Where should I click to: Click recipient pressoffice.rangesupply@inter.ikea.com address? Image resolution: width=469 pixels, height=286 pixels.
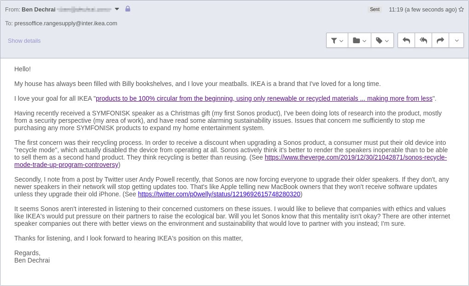66,23
